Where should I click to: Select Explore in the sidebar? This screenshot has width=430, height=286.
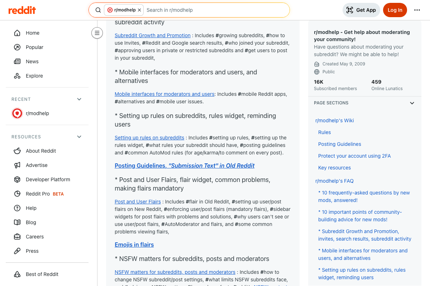[x=47, y=76]
